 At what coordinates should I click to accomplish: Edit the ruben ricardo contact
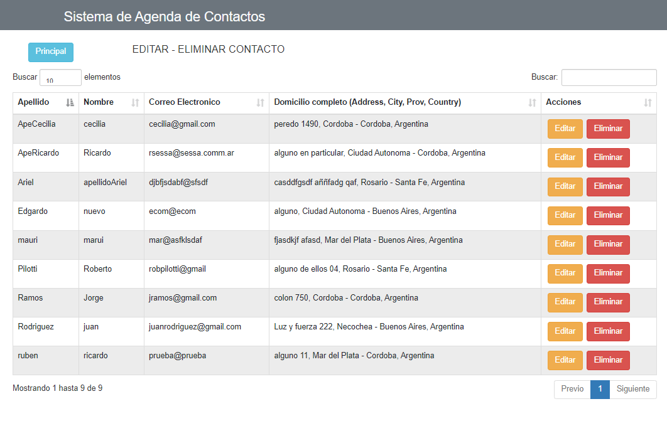(565, 360)
